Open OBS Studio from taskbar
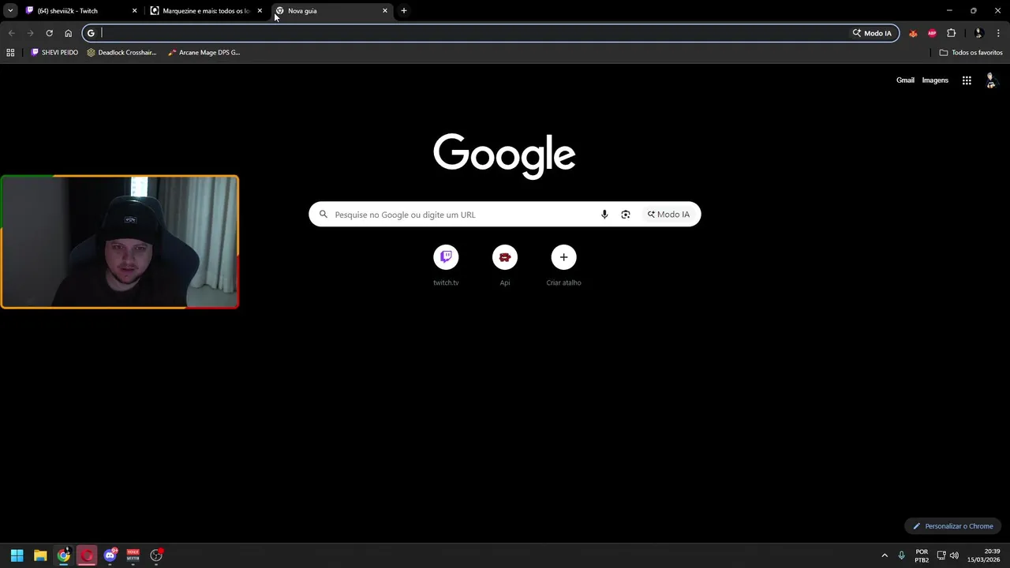Viewport: 1010px width, 568px height. [156, 555]
